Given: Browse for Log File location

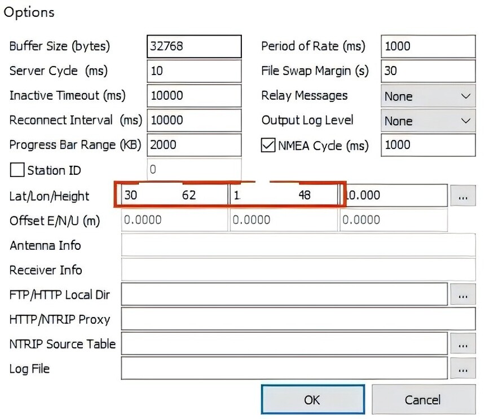Looking at the screenshot, I should (463, 369).
